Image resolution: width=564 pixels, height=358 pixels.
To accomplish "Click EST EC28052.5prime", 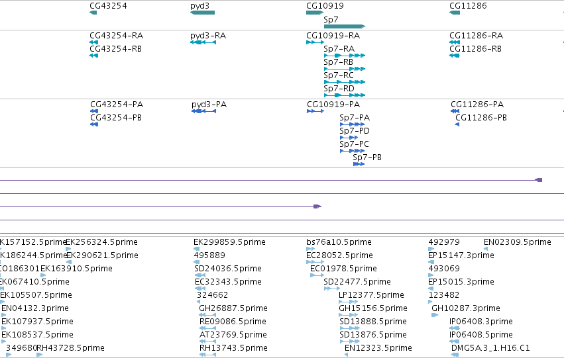I will (339, 255).
